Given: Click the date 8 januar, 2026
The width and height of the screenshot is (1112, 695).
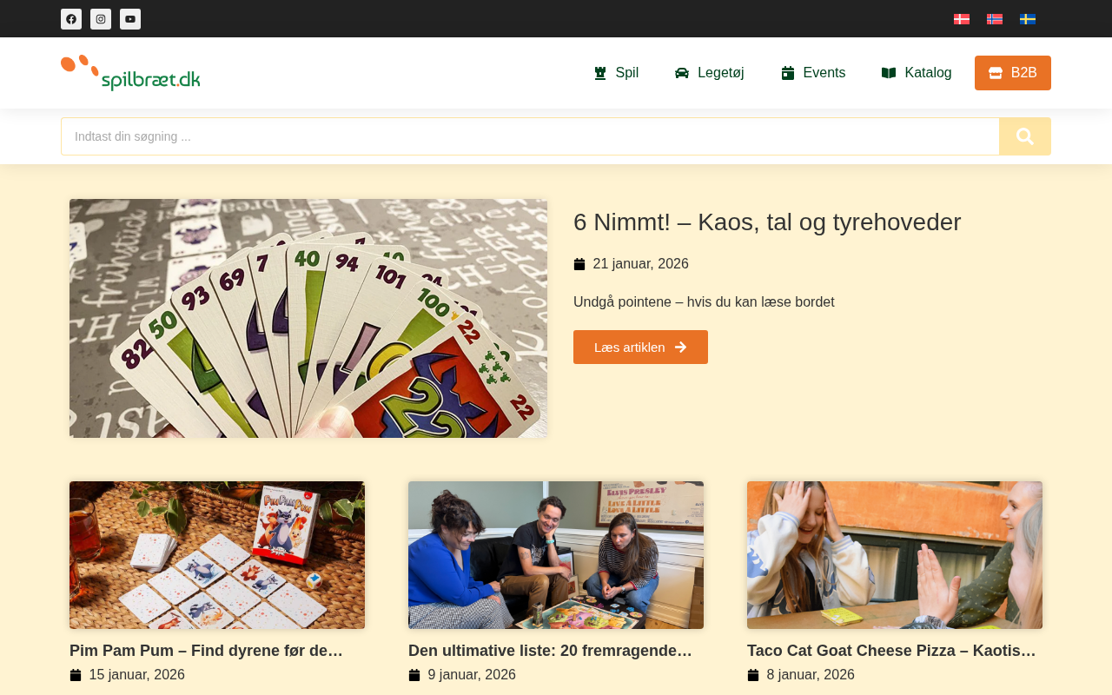Looking at the screenshot, I should coord(811,675).
